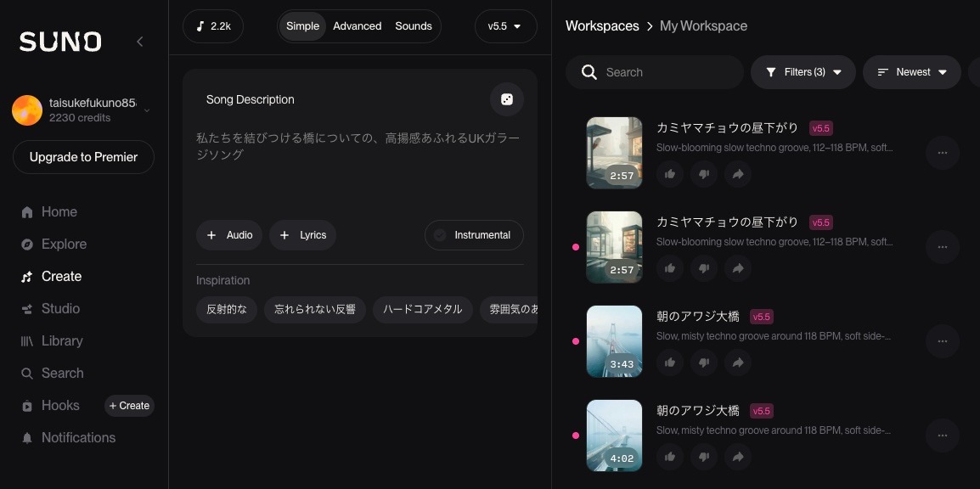Viewport: 980px width, 489px height.
Task: Open the Newest sort order dropdown
Action: pyautogui.click(x=911, y=72)
